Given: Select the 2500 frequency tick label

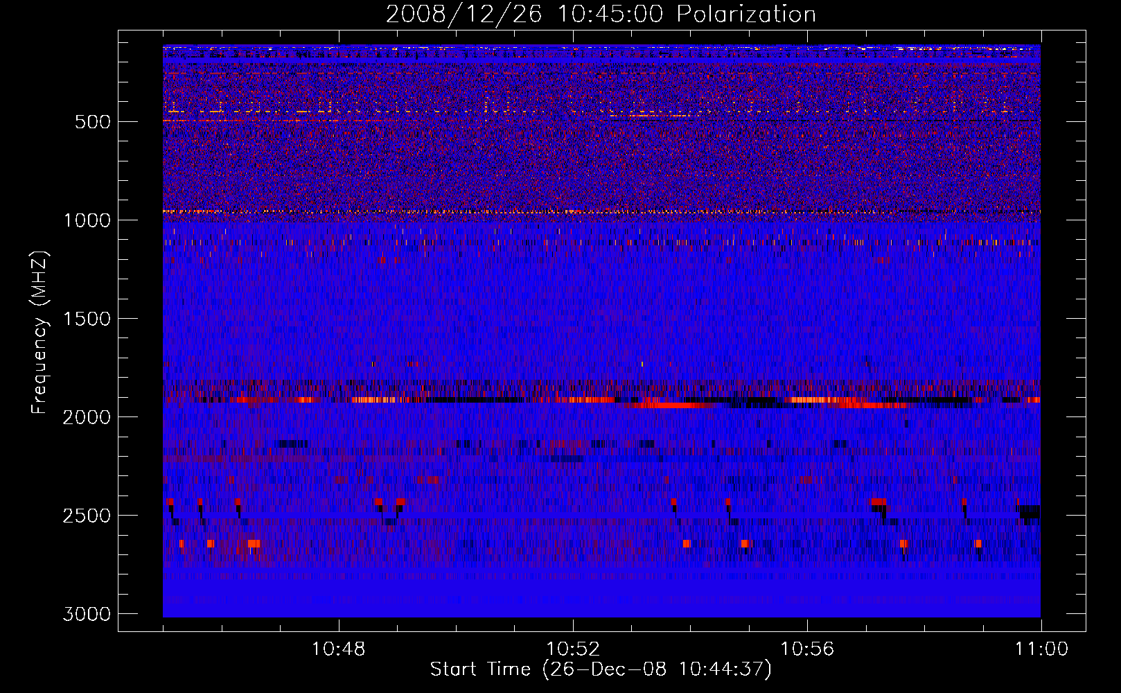Looking at the screenshot, I should pyautogui.click(x=87, y=516).
